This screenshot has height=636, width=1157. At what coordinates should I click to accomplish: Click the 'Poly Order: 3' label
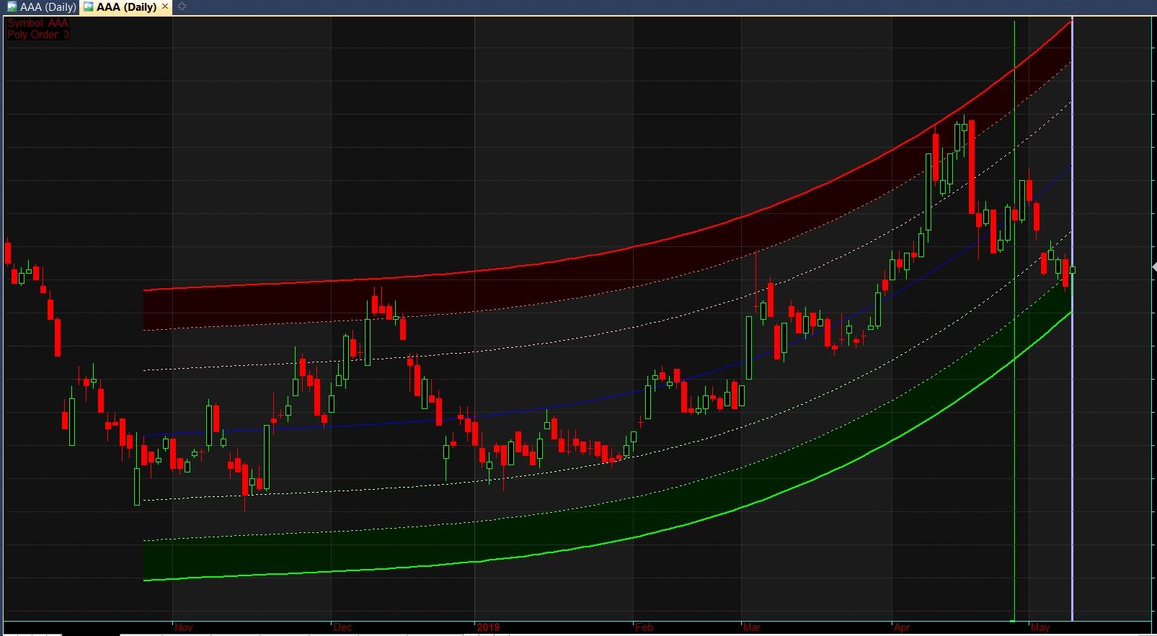(x=38, y=35)
